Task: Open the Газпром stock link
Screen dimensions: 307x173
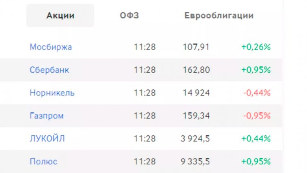Action: point(46,116)
